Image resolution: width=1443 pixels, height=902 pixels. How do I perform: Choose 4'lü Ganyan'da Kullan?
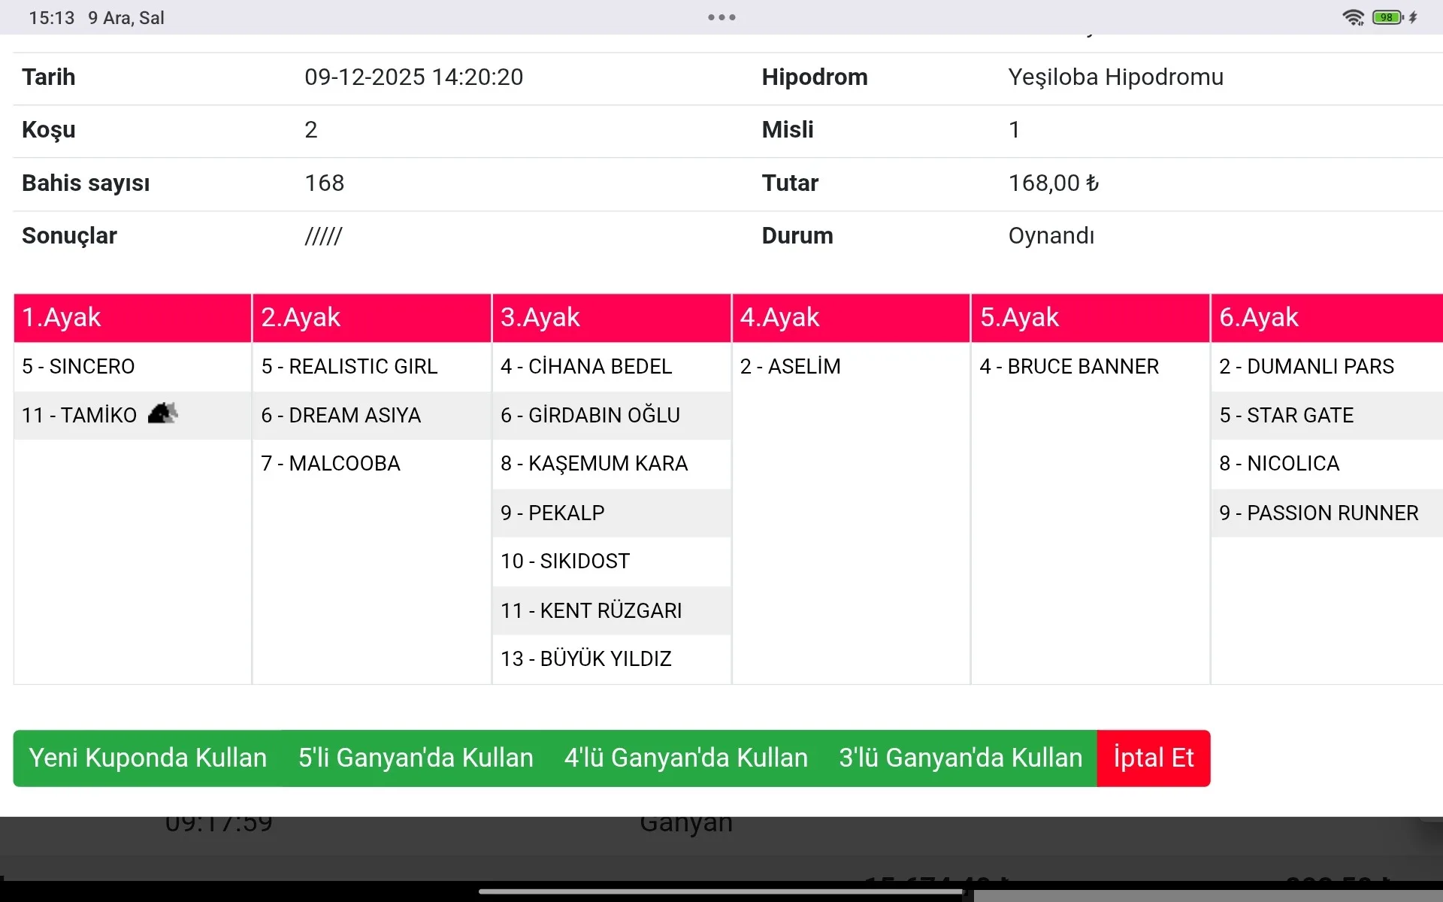click(685, 758)
